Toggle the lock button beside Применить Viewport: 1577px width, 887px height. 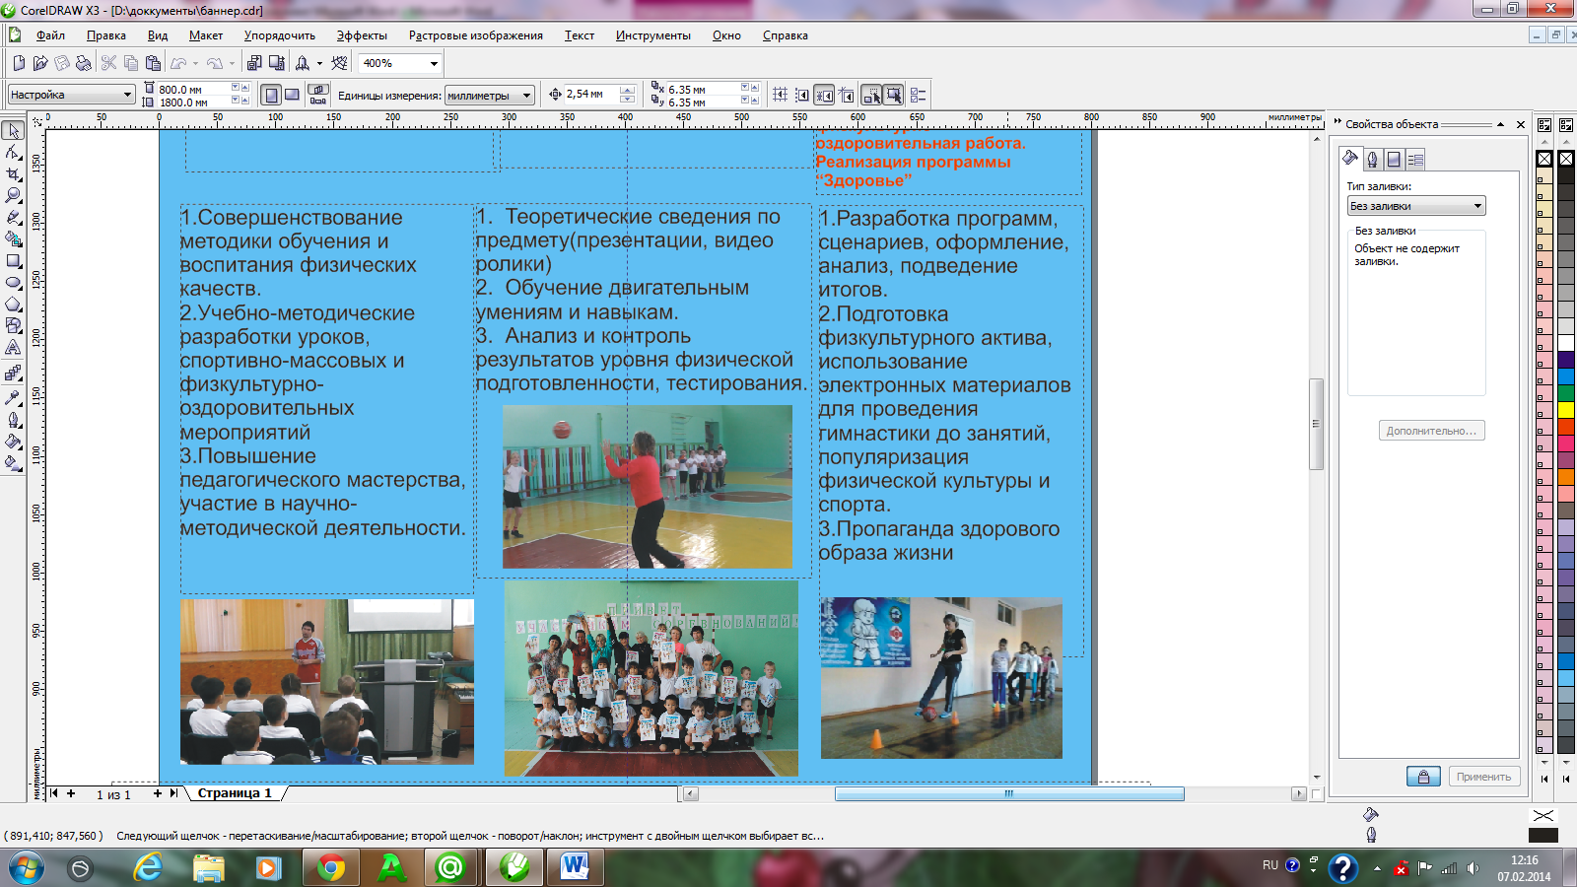(x=1423, y=777)
